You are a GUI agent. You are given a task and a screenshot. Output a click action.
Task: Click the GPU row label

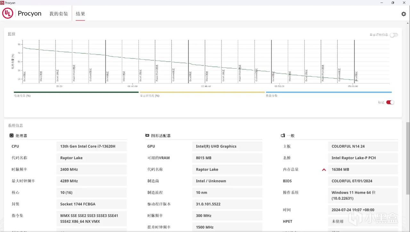tap(151, 146)
